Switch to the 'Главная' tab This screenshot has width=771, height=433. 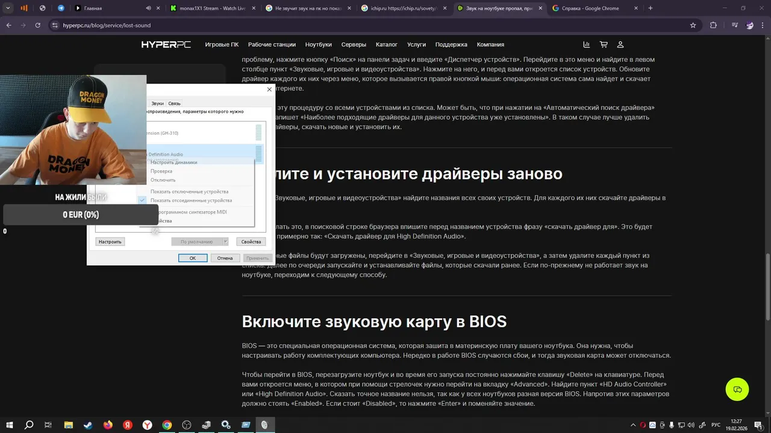click(x=114, y=8)
